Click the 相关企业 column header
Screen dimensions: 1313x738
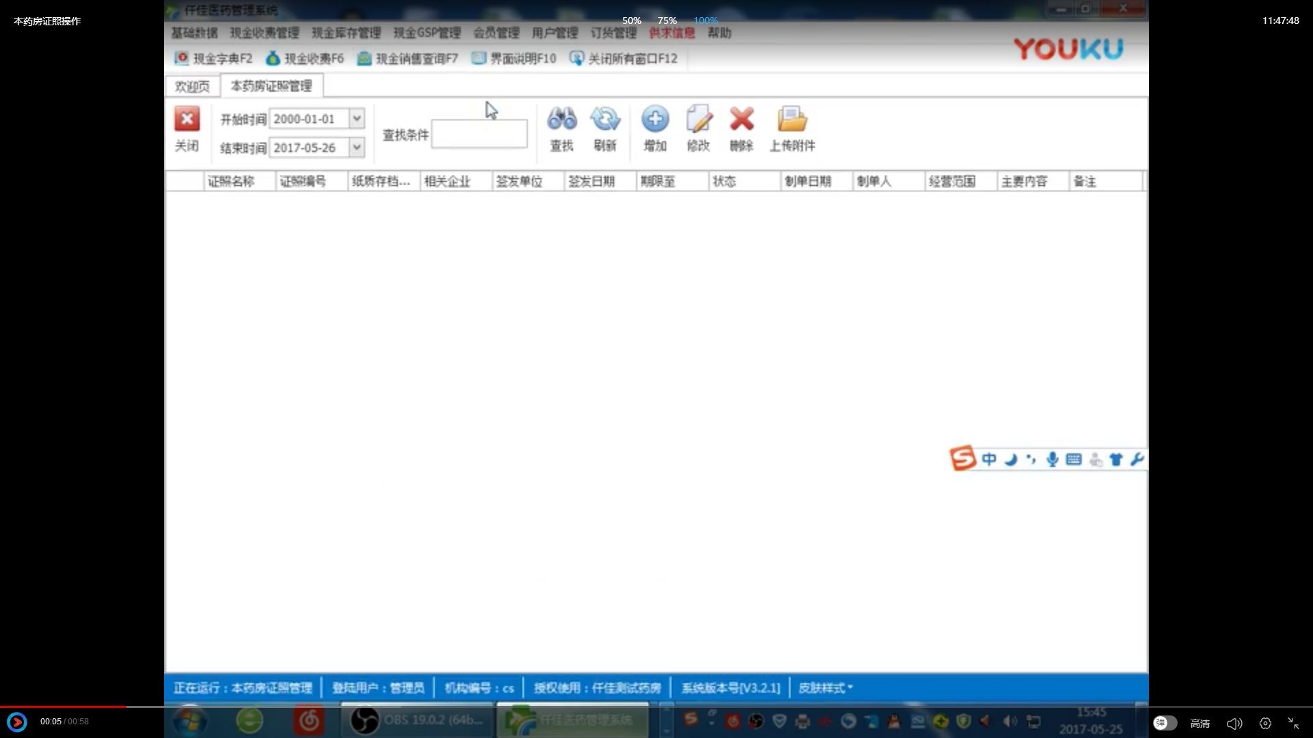[456, 181]
